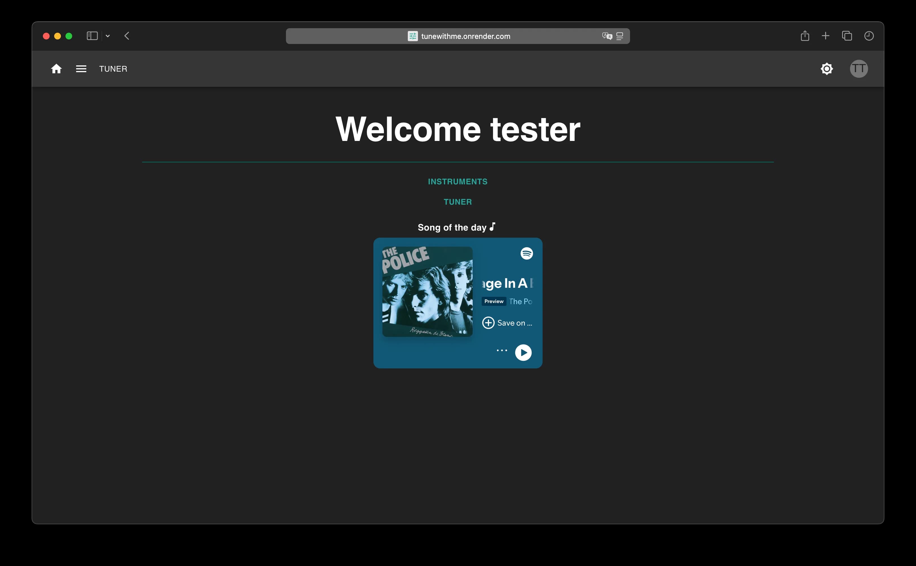
Task: Select the TUNER navbar item
Action: 113,68
